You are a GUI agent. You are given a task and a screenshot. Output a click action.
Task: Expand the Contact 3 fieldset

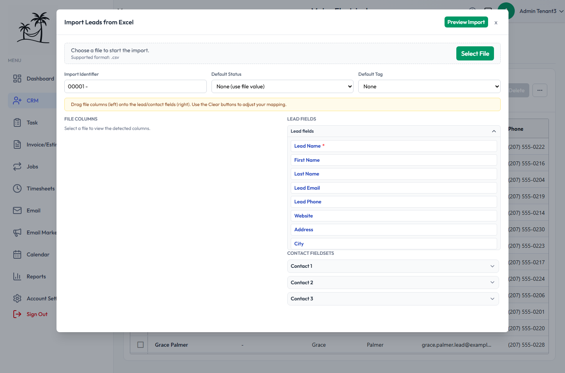[x=393, y=299]
